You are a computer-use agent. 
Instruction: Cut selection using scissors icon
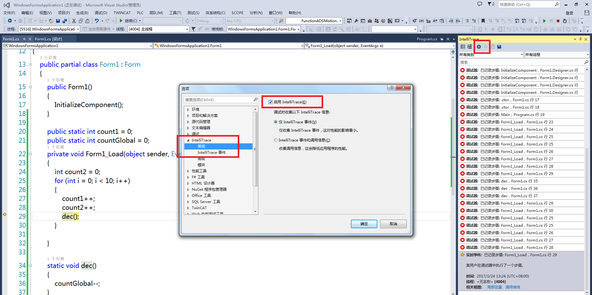pos(74,21)
